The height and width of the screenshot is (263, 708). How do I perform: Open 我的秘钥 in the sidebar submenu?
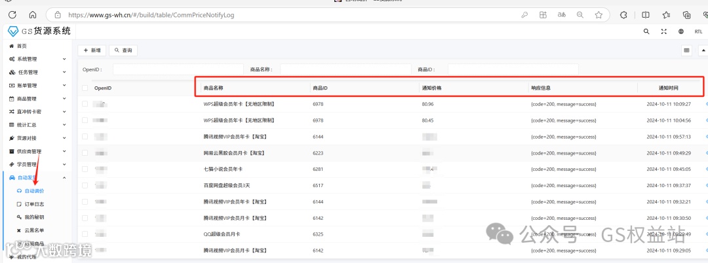34,217
